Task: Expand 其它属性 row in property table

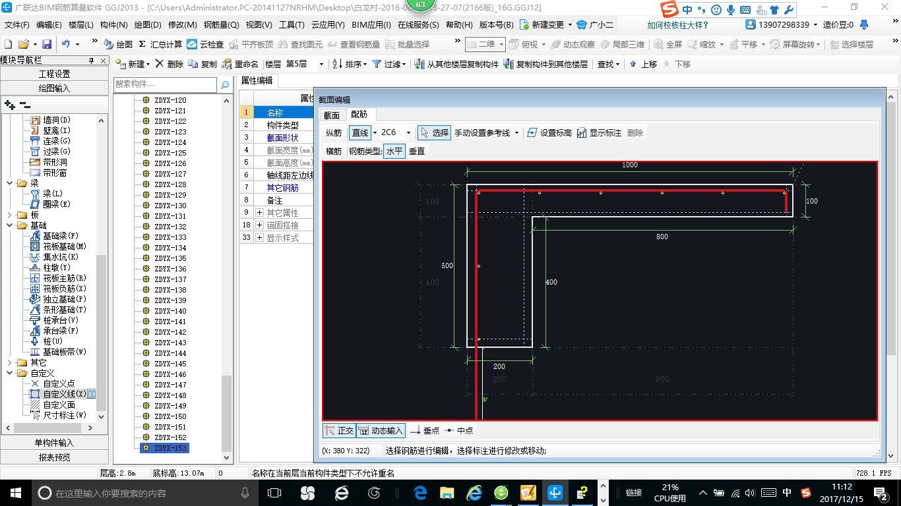Action: click(x=259, y=213)
